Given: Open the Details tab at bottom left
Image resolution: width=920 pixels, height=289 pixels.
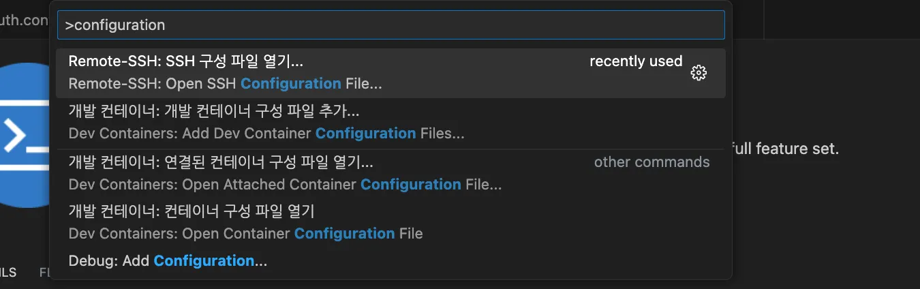Looking at the screenshot, I should pyautogui.click(x=8, y=273).
